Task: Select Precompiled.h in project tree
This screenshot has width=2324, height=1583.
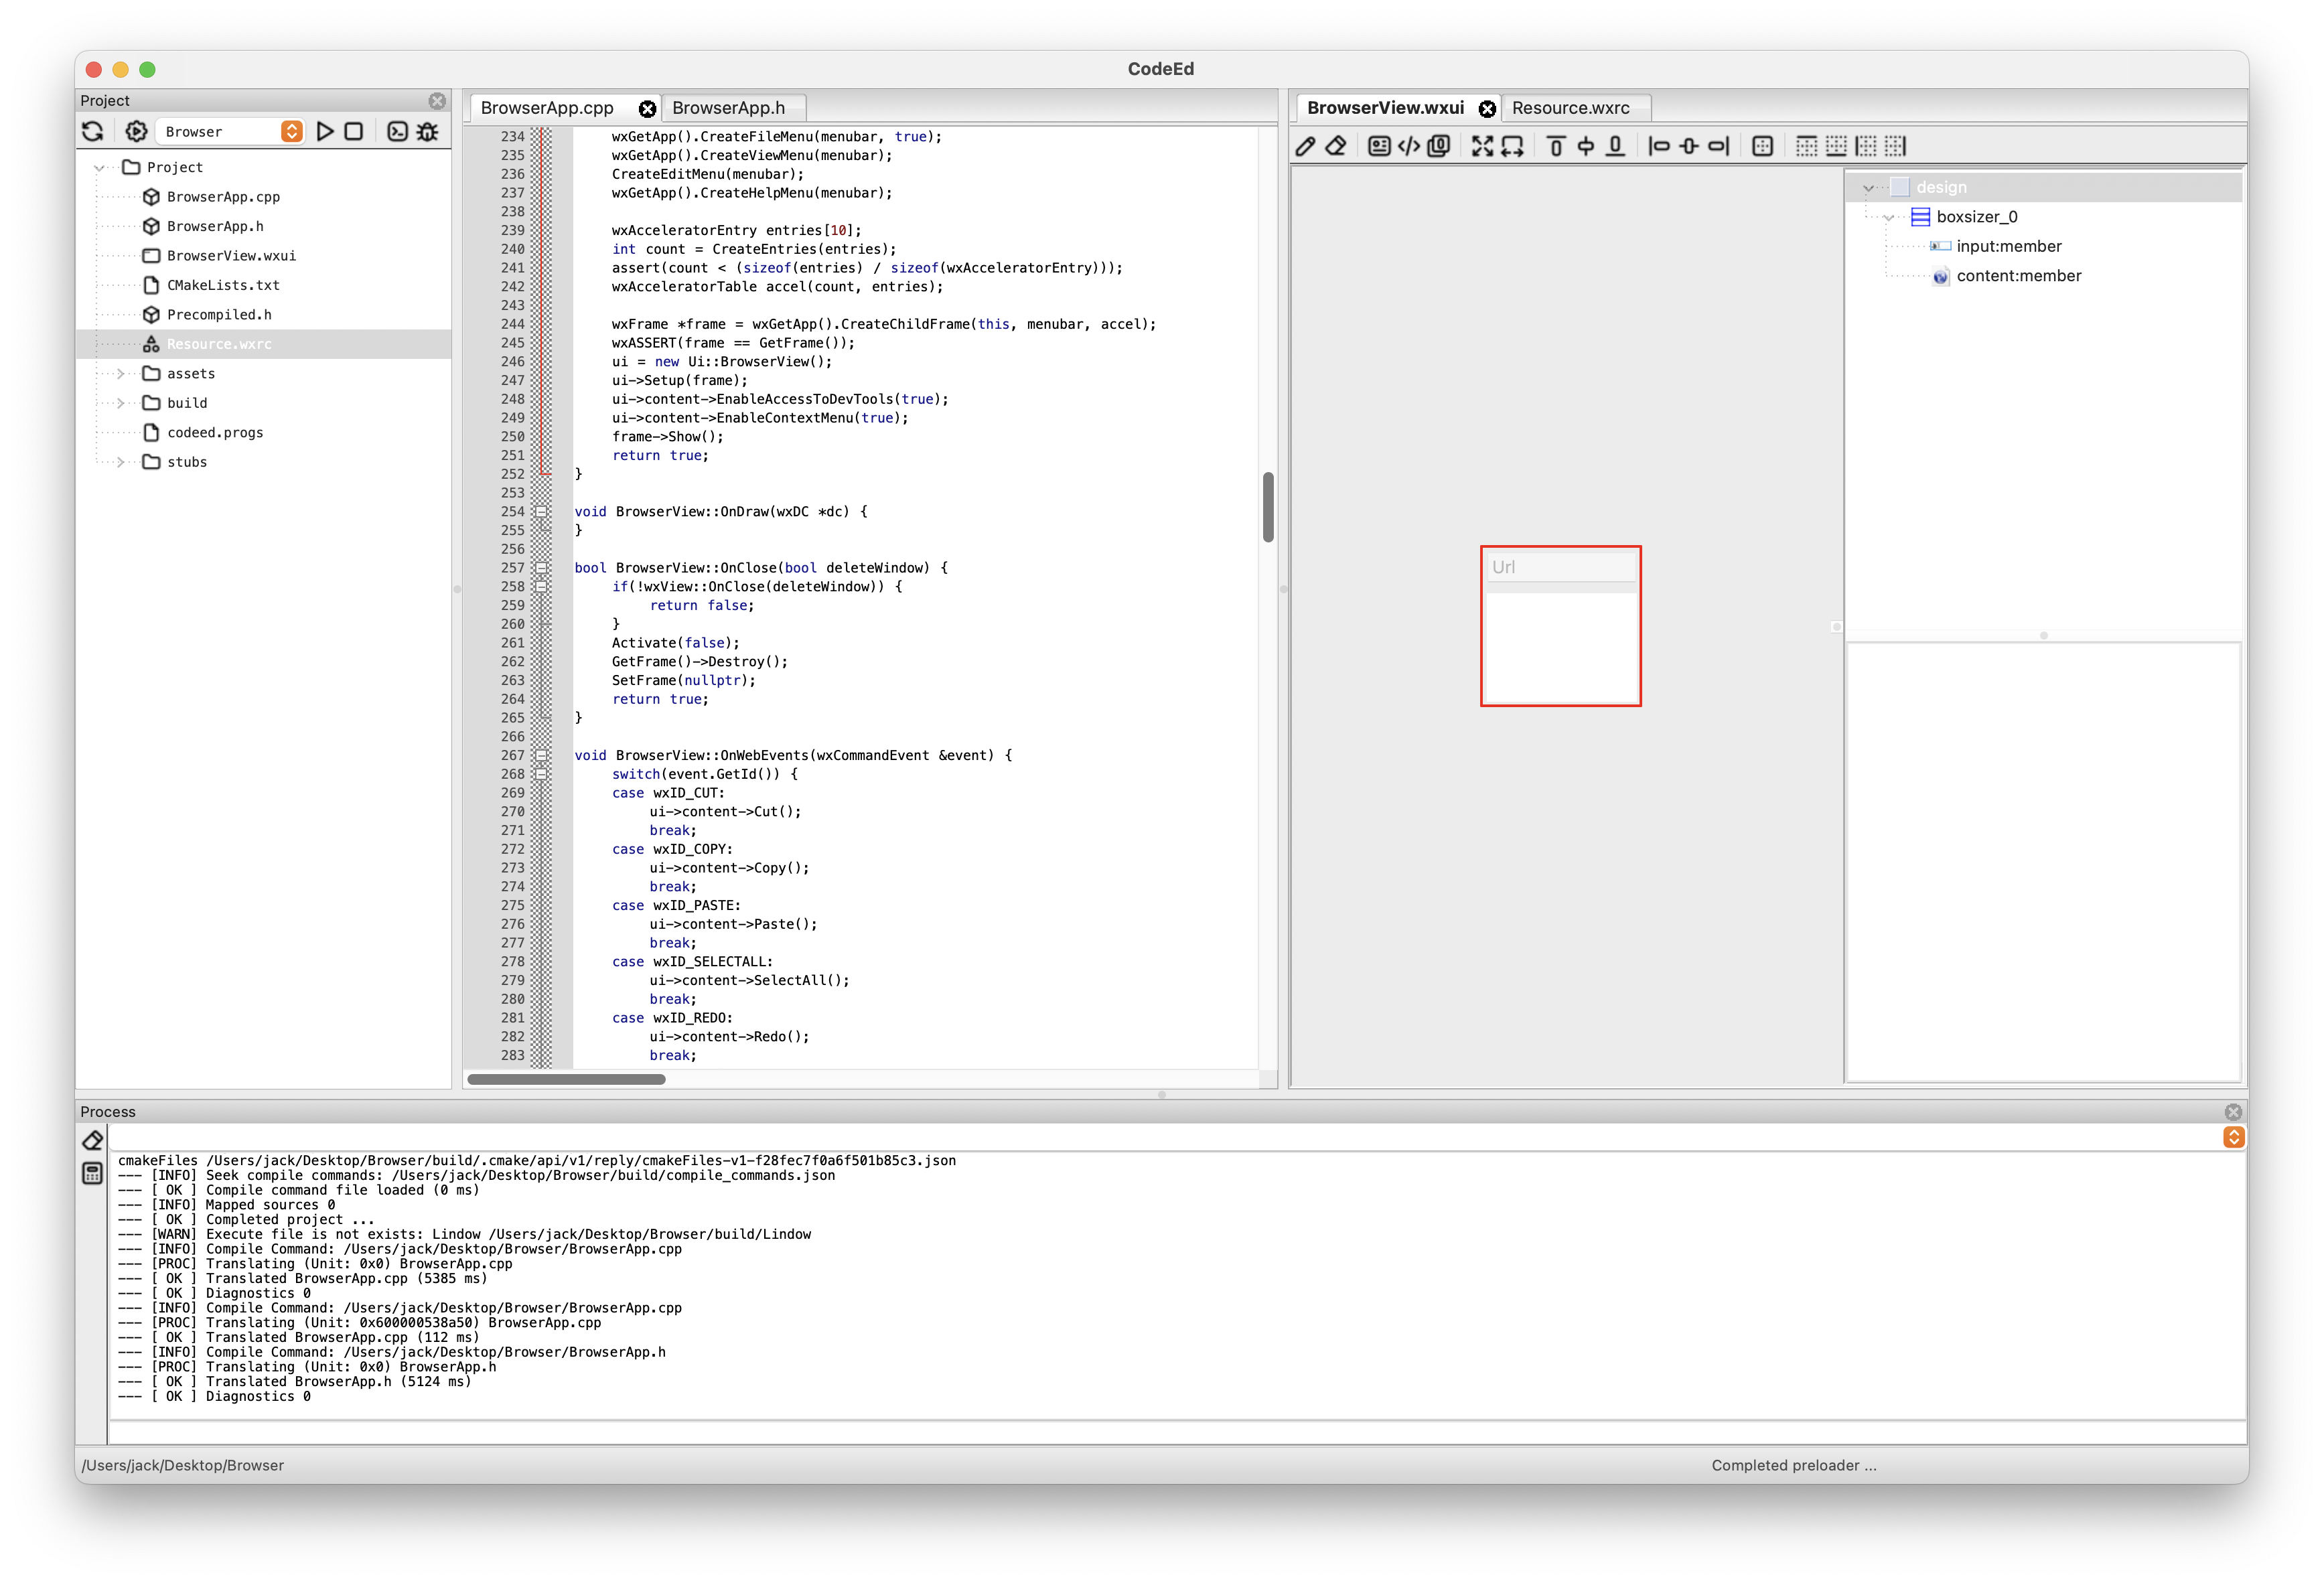Action: pos(219,315)
